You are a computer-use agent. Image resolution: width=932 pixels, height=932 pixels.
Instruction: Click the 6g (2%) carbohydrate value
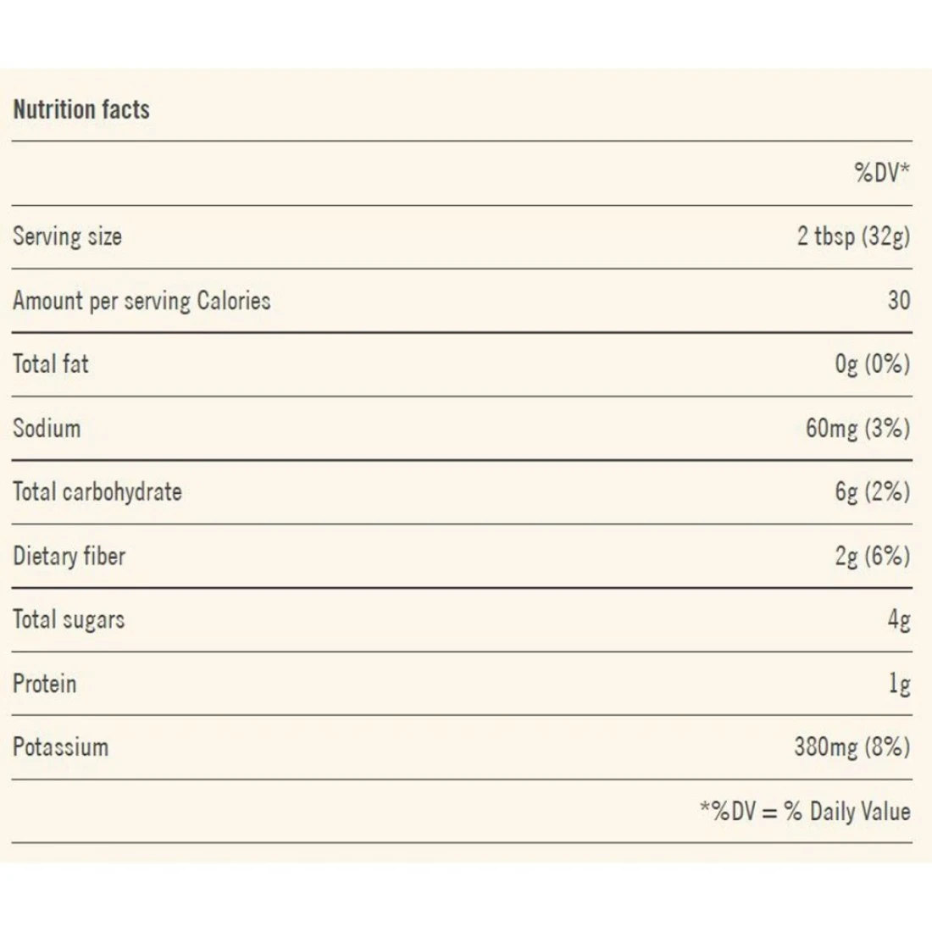click(872, 492)
